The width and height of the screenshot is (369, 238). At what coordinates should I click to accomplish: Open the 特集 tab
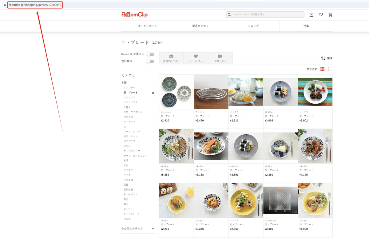[306, 26]
